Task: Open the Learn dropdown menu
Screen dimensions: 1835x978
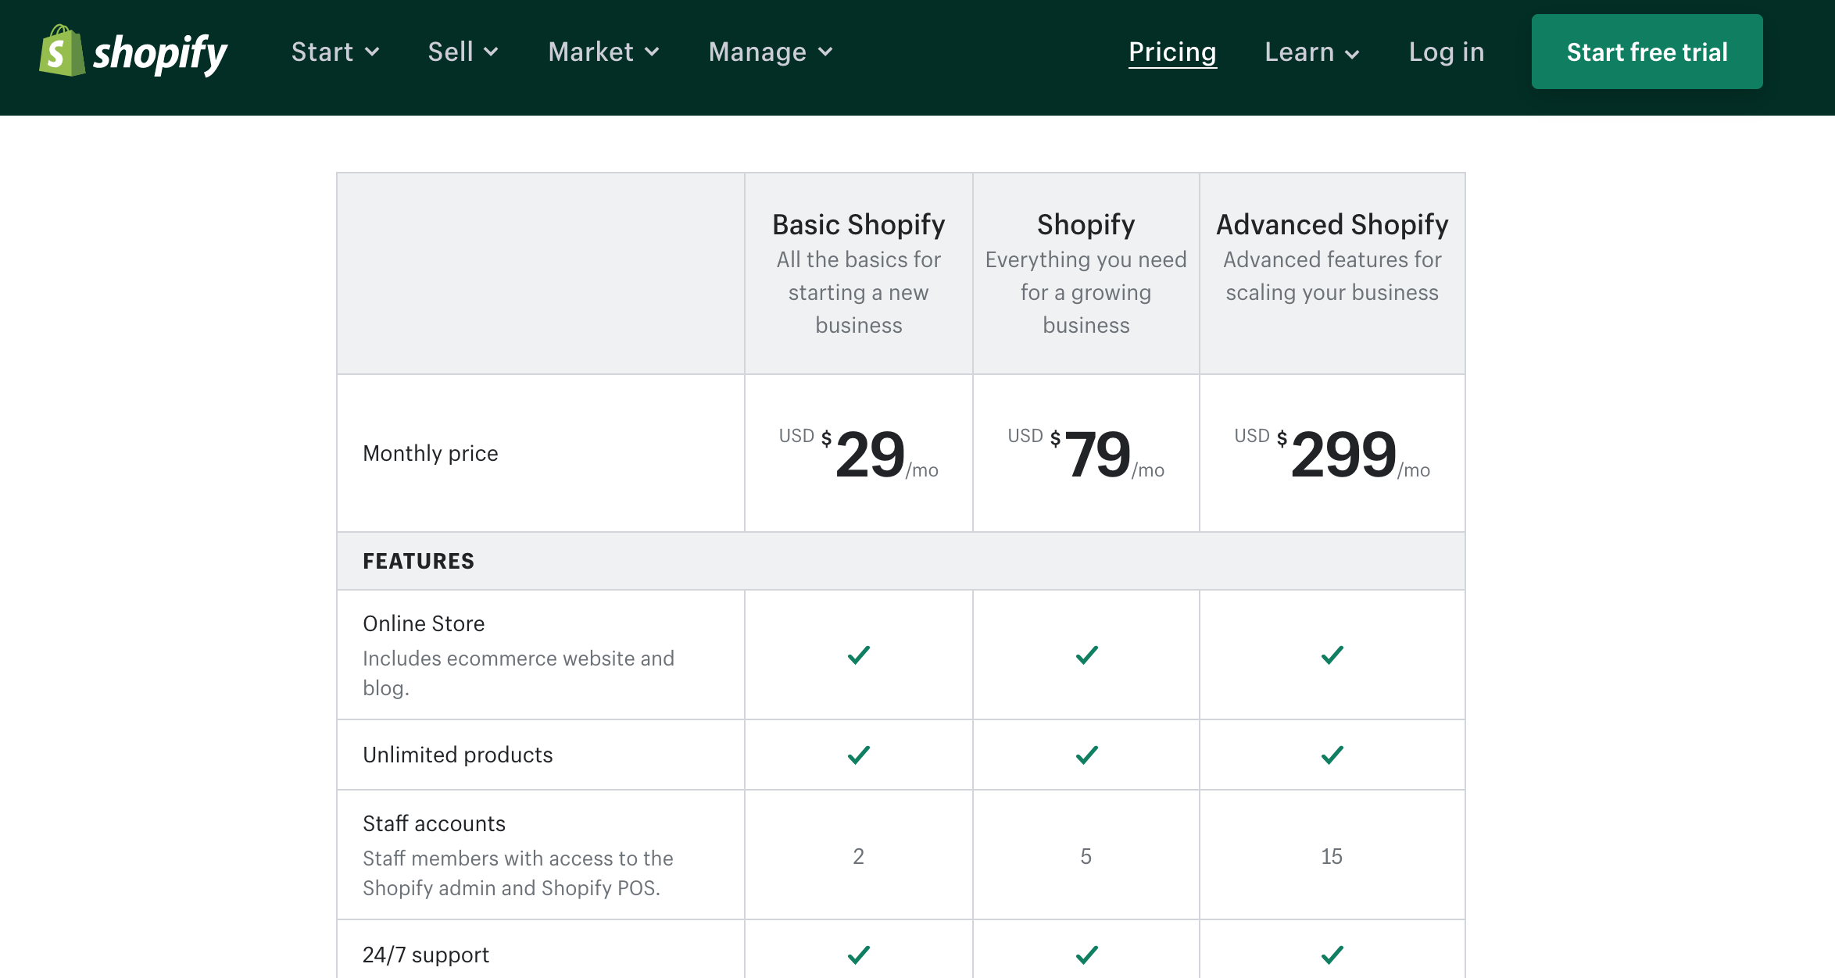Action: click(x=1312, y=52)
